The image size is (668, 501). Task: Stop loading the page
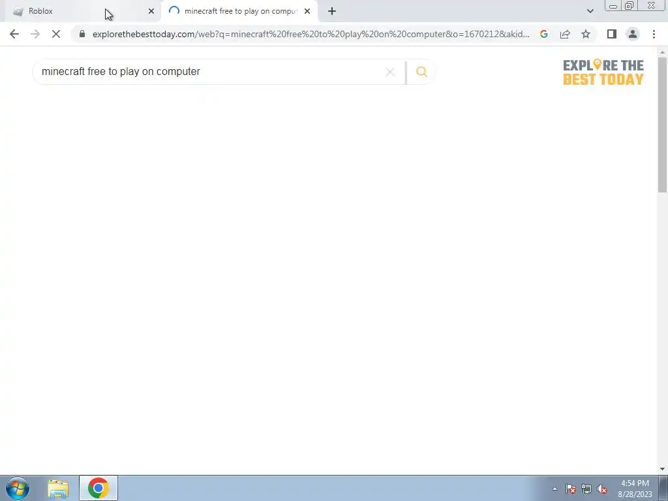tap(56, 34)
